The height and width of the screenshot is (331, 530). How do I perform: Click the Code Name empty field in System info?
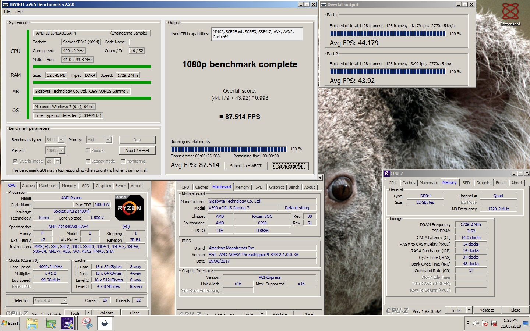pyautogui.click(x=130, y=42)
